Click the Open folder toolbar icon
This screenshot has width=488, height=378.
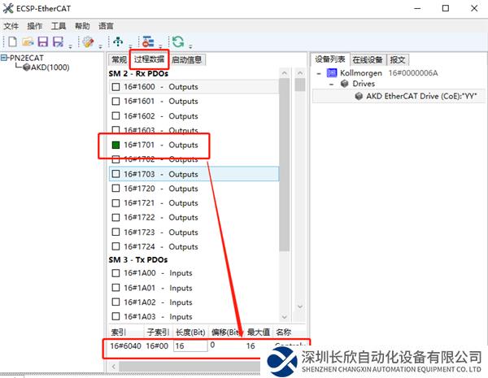(x=27, y=41)
